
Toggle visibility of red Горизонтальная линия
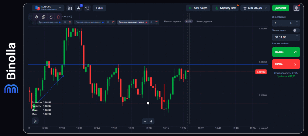pos(152,22)
